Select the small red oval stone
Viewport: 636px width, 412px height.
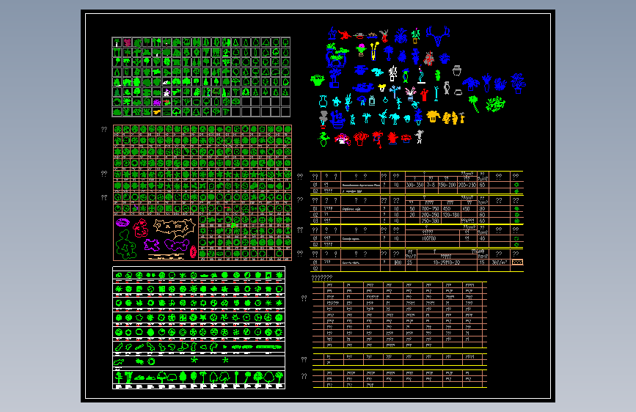pos(193,252)
